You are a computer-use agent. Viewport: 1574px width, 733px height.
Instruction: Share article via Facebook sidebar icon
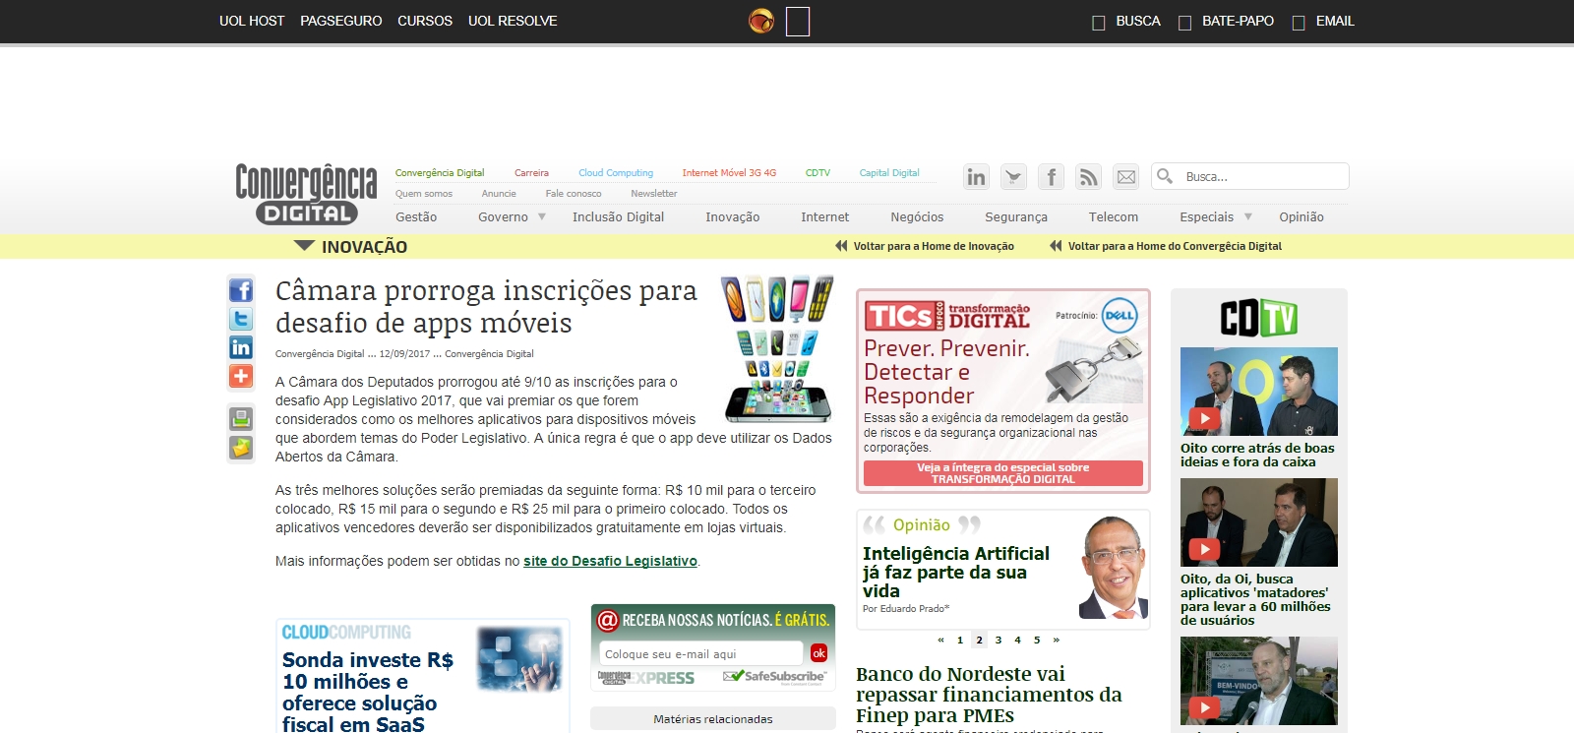tap(241, 290)
